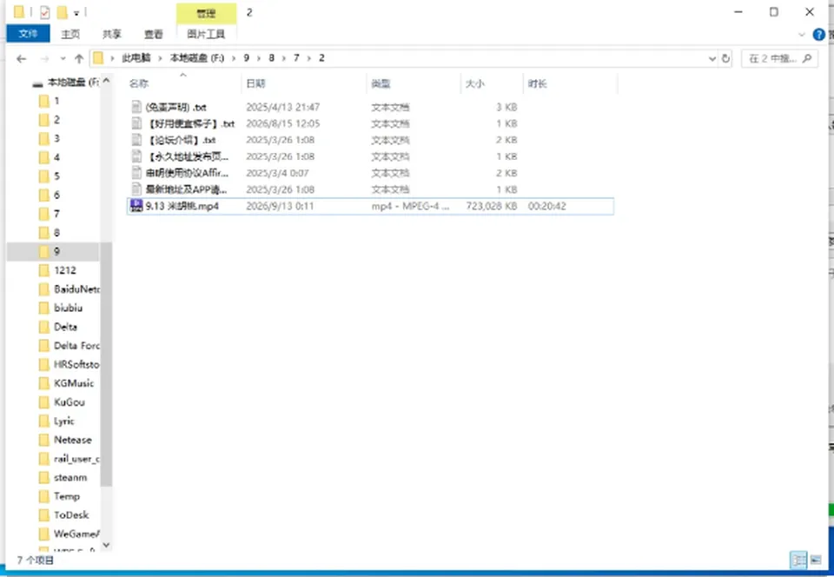This screenshot has height=577, width=834.
Task: Click the drive icon of 本地磁盘 (F:) in tree
Action: pos(37,83)
